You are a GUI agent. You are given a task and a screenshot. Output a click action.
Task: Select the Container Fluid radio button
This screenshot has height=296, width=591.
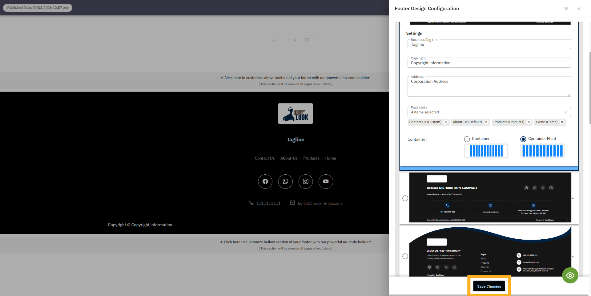coord(523,139)
